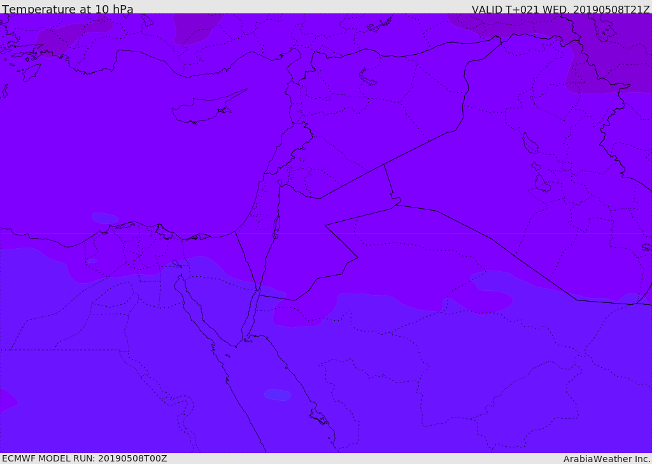
Task: Click the 'ECMWF MODEL RUN: 20190508T00Z' text
Action: 85,458
